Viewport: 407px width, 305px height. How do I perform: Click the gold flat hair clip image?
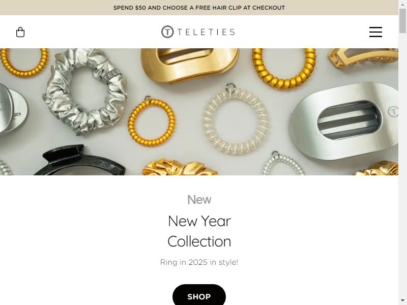[189, 65]
